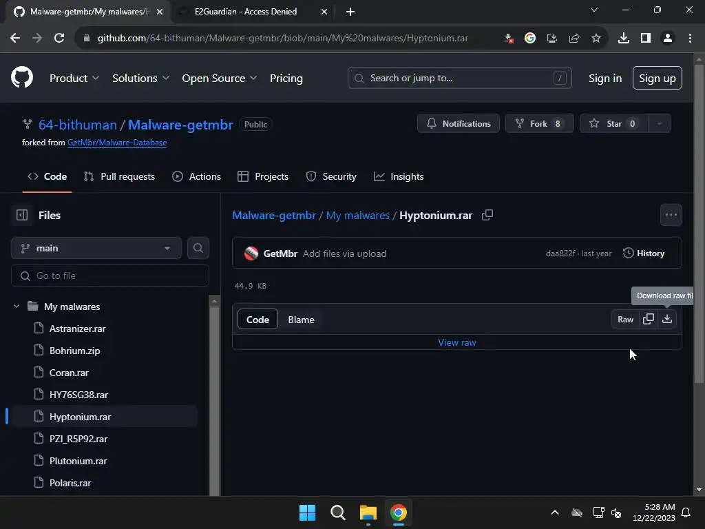Show hidden tray icons chevron
The image size is (705, 529).
(x=555, y=512)
